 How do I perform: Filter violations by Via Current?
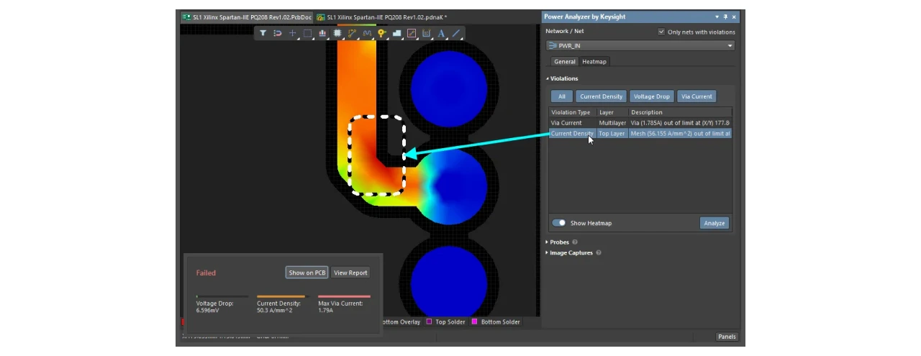(x=696, y=96)
